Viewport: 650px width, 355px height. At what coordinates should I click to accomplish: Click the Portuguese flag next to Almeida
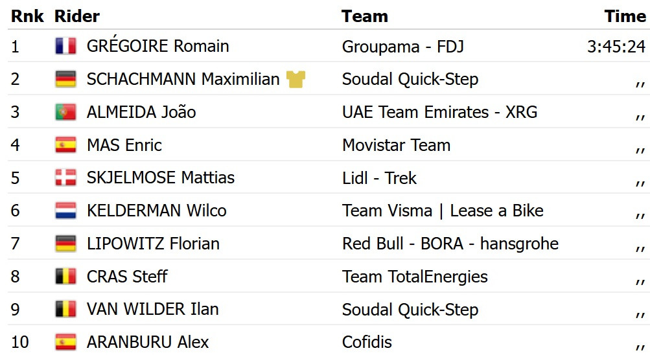(65, 112)
